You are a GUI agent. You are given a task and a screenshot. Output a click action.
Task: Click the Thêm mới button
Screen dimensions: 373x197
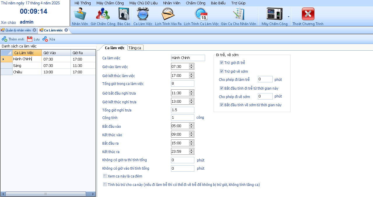[x=13, y=39]
